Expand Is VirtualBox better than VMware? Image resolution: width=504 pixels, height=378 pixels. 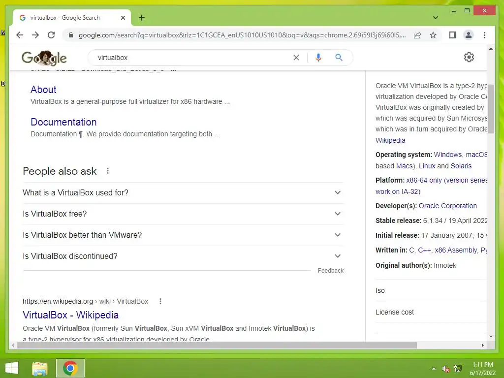tap(183, 235)
